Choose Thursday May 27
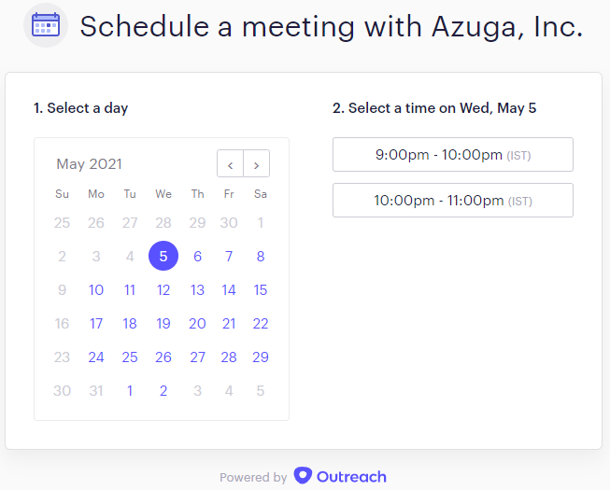 [x=198, y=357]
